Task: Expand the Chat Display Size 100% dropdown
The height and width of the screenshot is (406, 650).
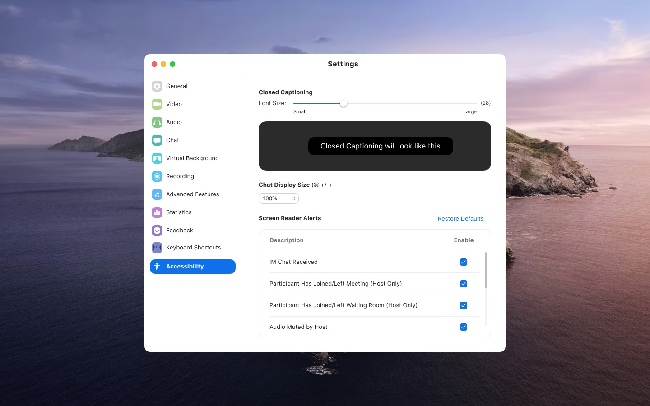Action: (279, 198)
